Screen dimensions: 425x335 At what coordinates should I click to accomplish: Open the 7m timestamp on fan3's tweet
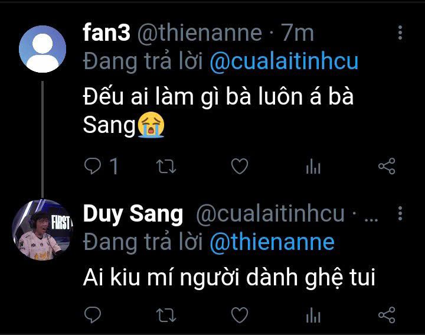(297, 34)
